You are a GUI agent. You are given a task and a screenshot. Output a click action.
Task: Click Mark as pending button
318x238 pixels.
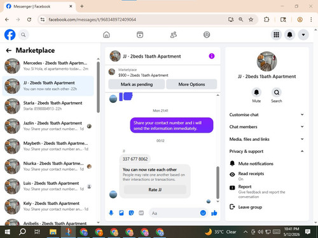point(137,84)
